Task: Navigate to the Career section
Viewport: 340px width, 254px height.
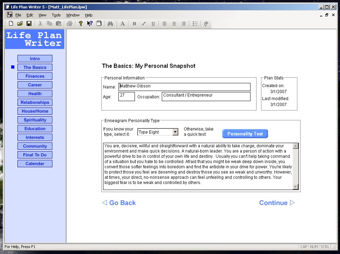Action: coord(35,85)
